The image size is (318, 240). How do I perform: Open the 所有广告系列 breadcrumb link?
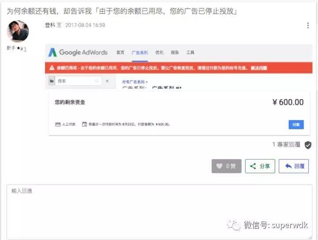tap(133, 82)
